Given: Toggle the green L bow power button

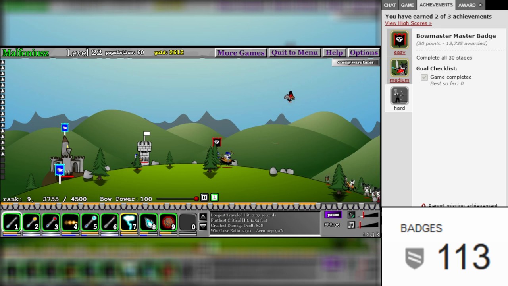Looking at the screenshot, I should tap(214, 197).
